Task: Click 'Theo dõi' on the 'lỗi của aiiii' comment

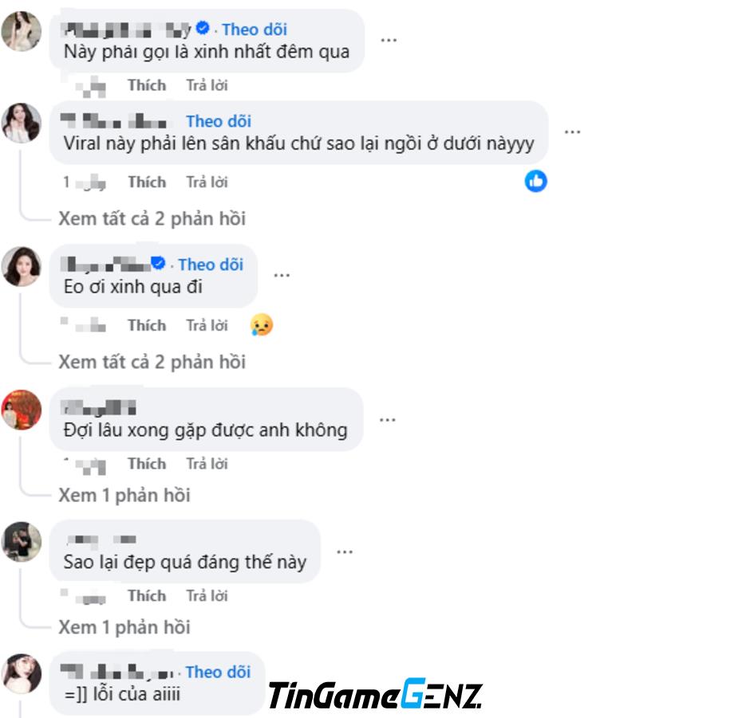Action: pos(218,672)
